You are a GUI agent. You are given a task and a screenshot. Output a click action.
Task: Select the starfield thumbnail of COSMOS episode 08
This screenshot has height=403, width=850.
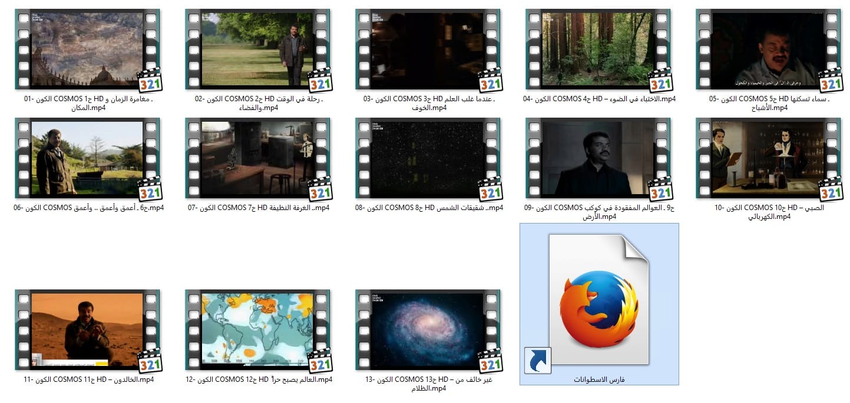429,159
